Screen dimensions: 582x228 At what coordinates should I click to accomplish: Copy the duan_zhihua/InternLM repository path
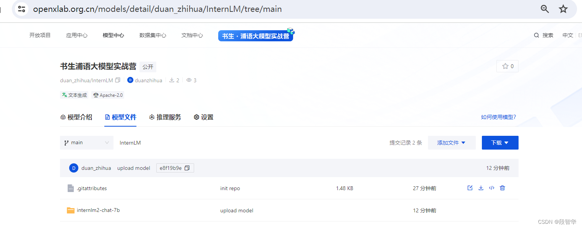coord(118,80)
